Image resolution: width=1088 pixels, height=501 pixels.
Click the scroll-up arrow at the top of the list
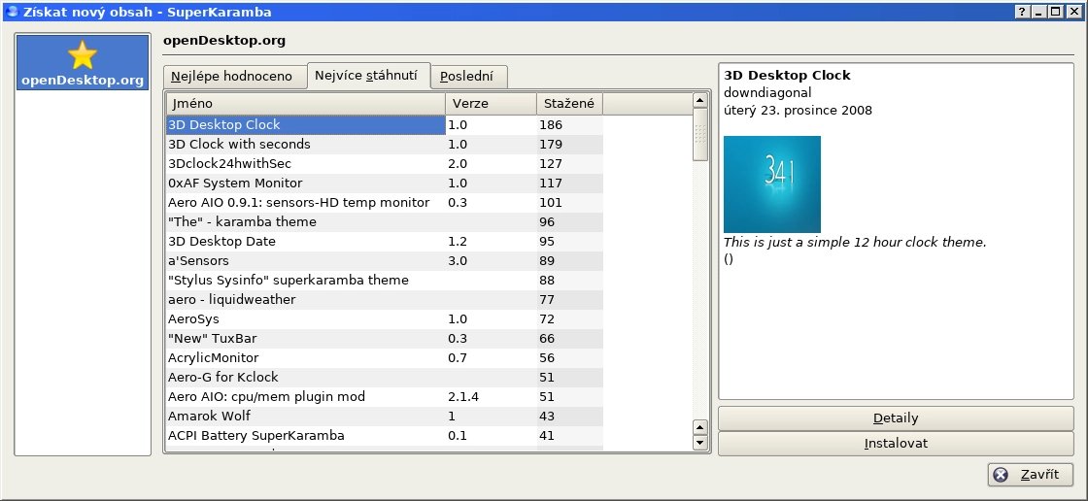click(700, 101)
